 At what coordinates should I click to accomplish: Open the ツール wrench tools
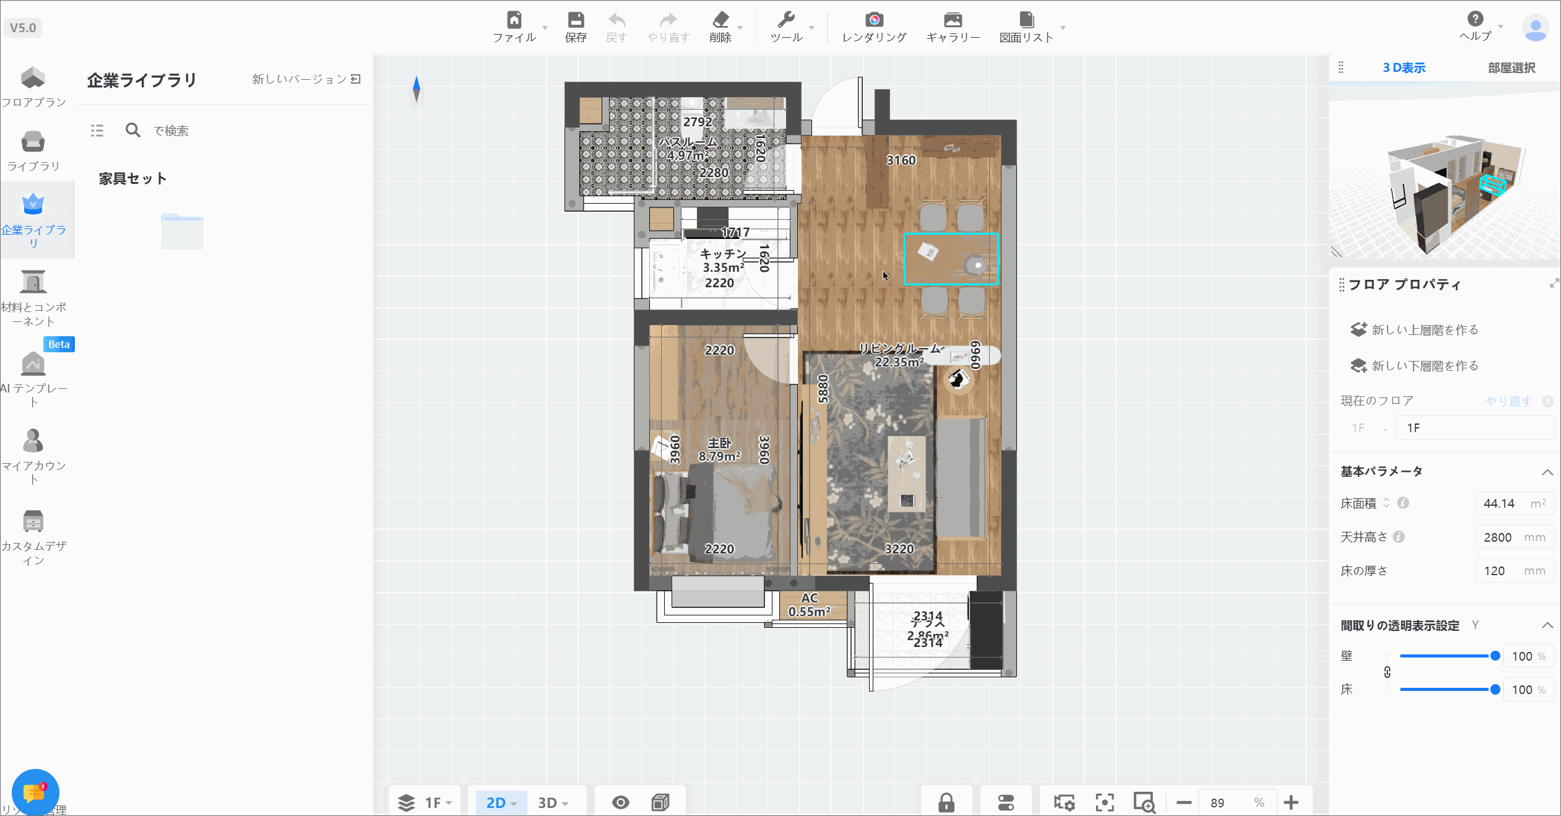(x=786, y=20)
